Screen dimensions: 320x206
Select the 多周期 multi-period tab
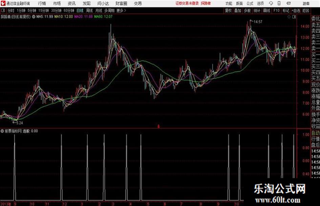click(x=109, y=10)
